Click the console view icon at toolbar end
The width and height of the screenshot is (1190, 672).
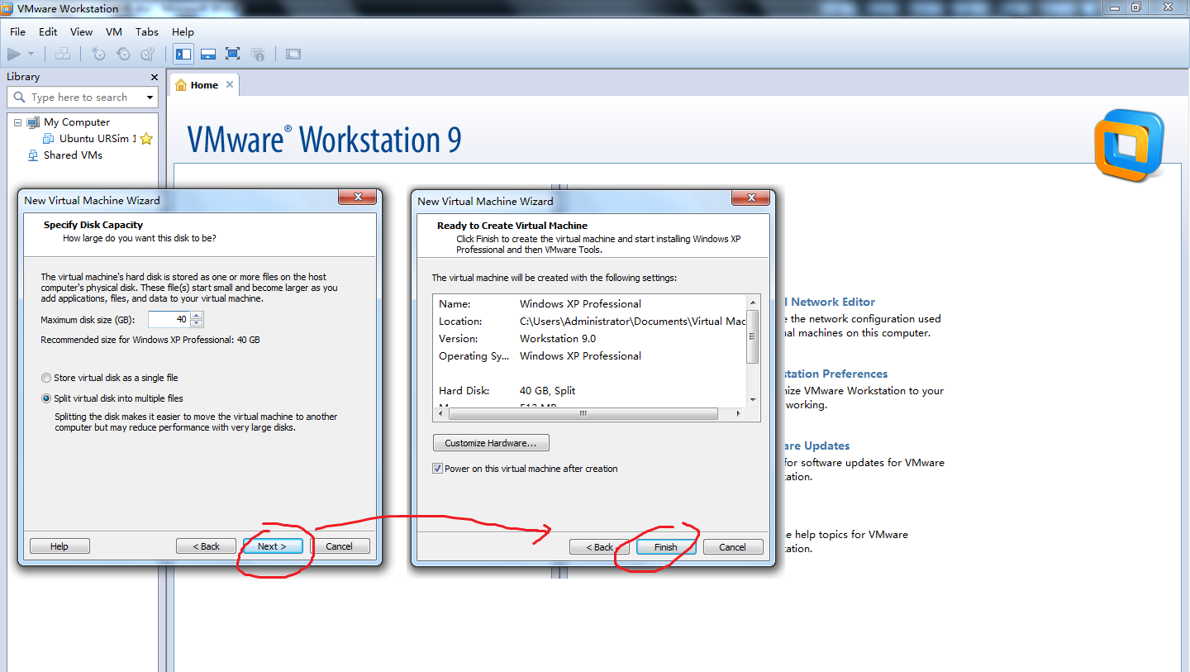[x=293, y=54]
